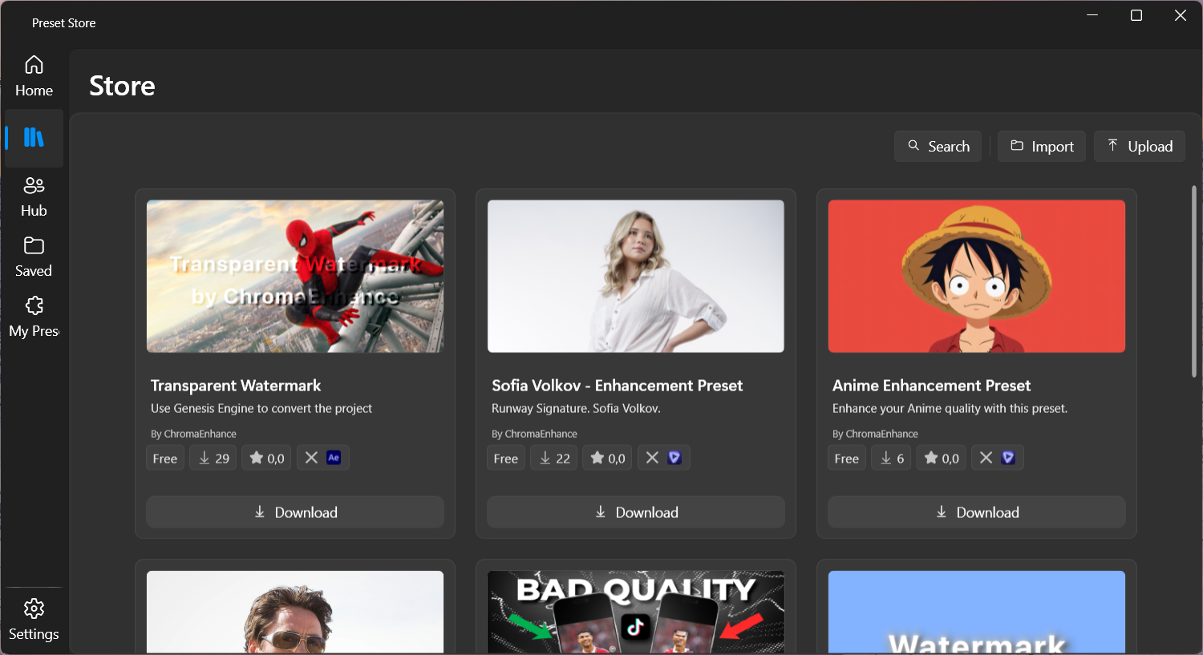Click "Runway Signature. Sofia Volkov." description text

point(576,408)
